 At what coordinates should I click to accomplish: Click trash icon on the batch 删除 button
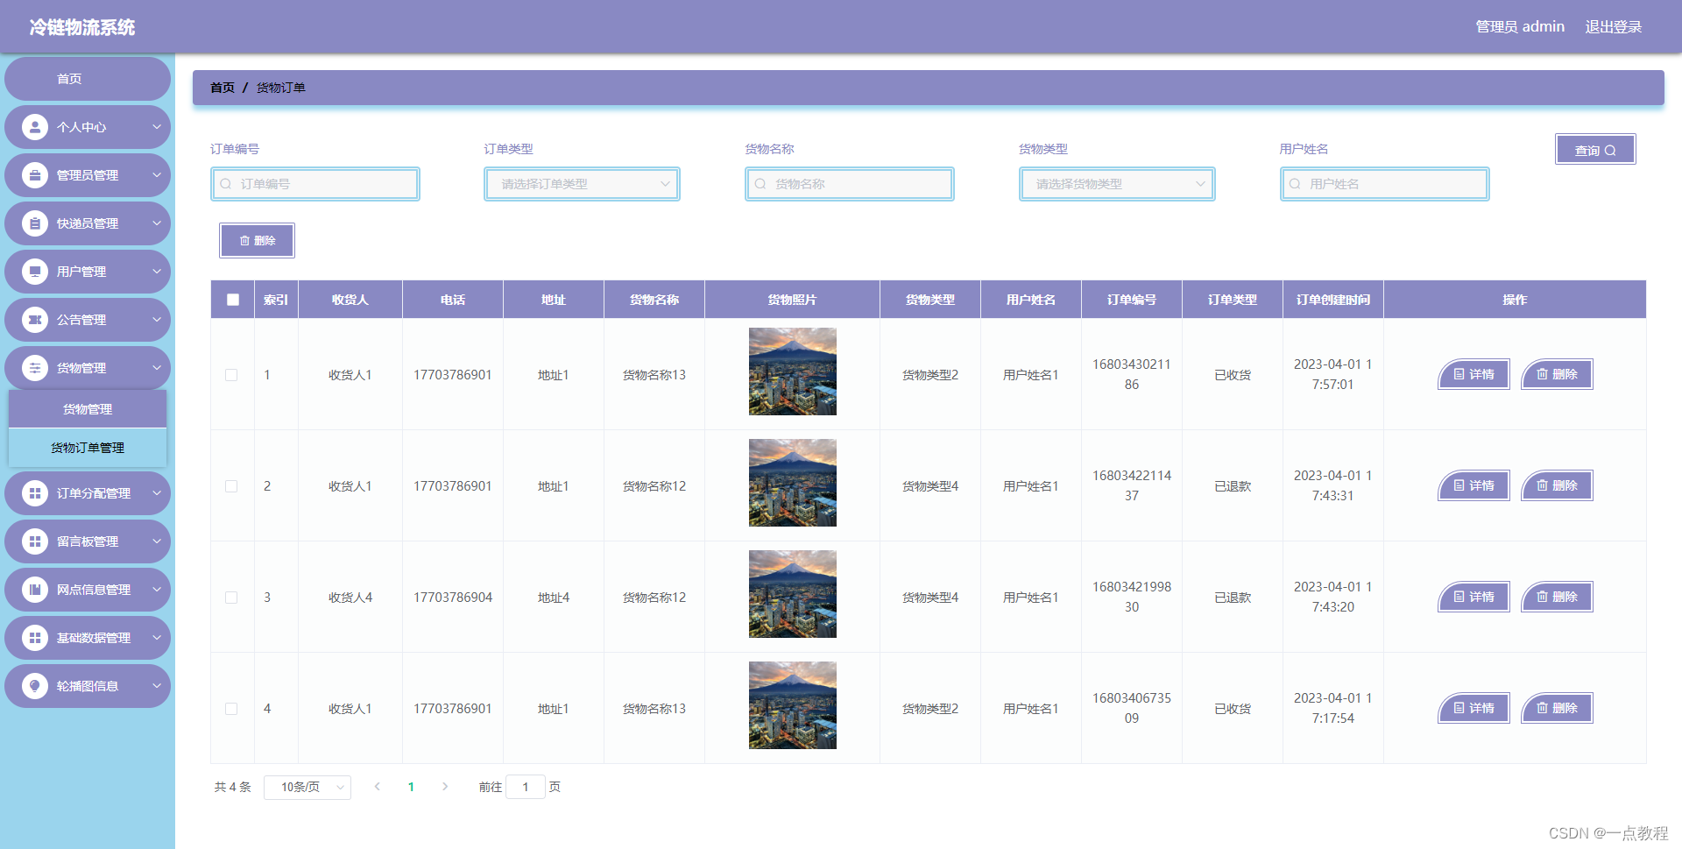(x=244, y=241)
